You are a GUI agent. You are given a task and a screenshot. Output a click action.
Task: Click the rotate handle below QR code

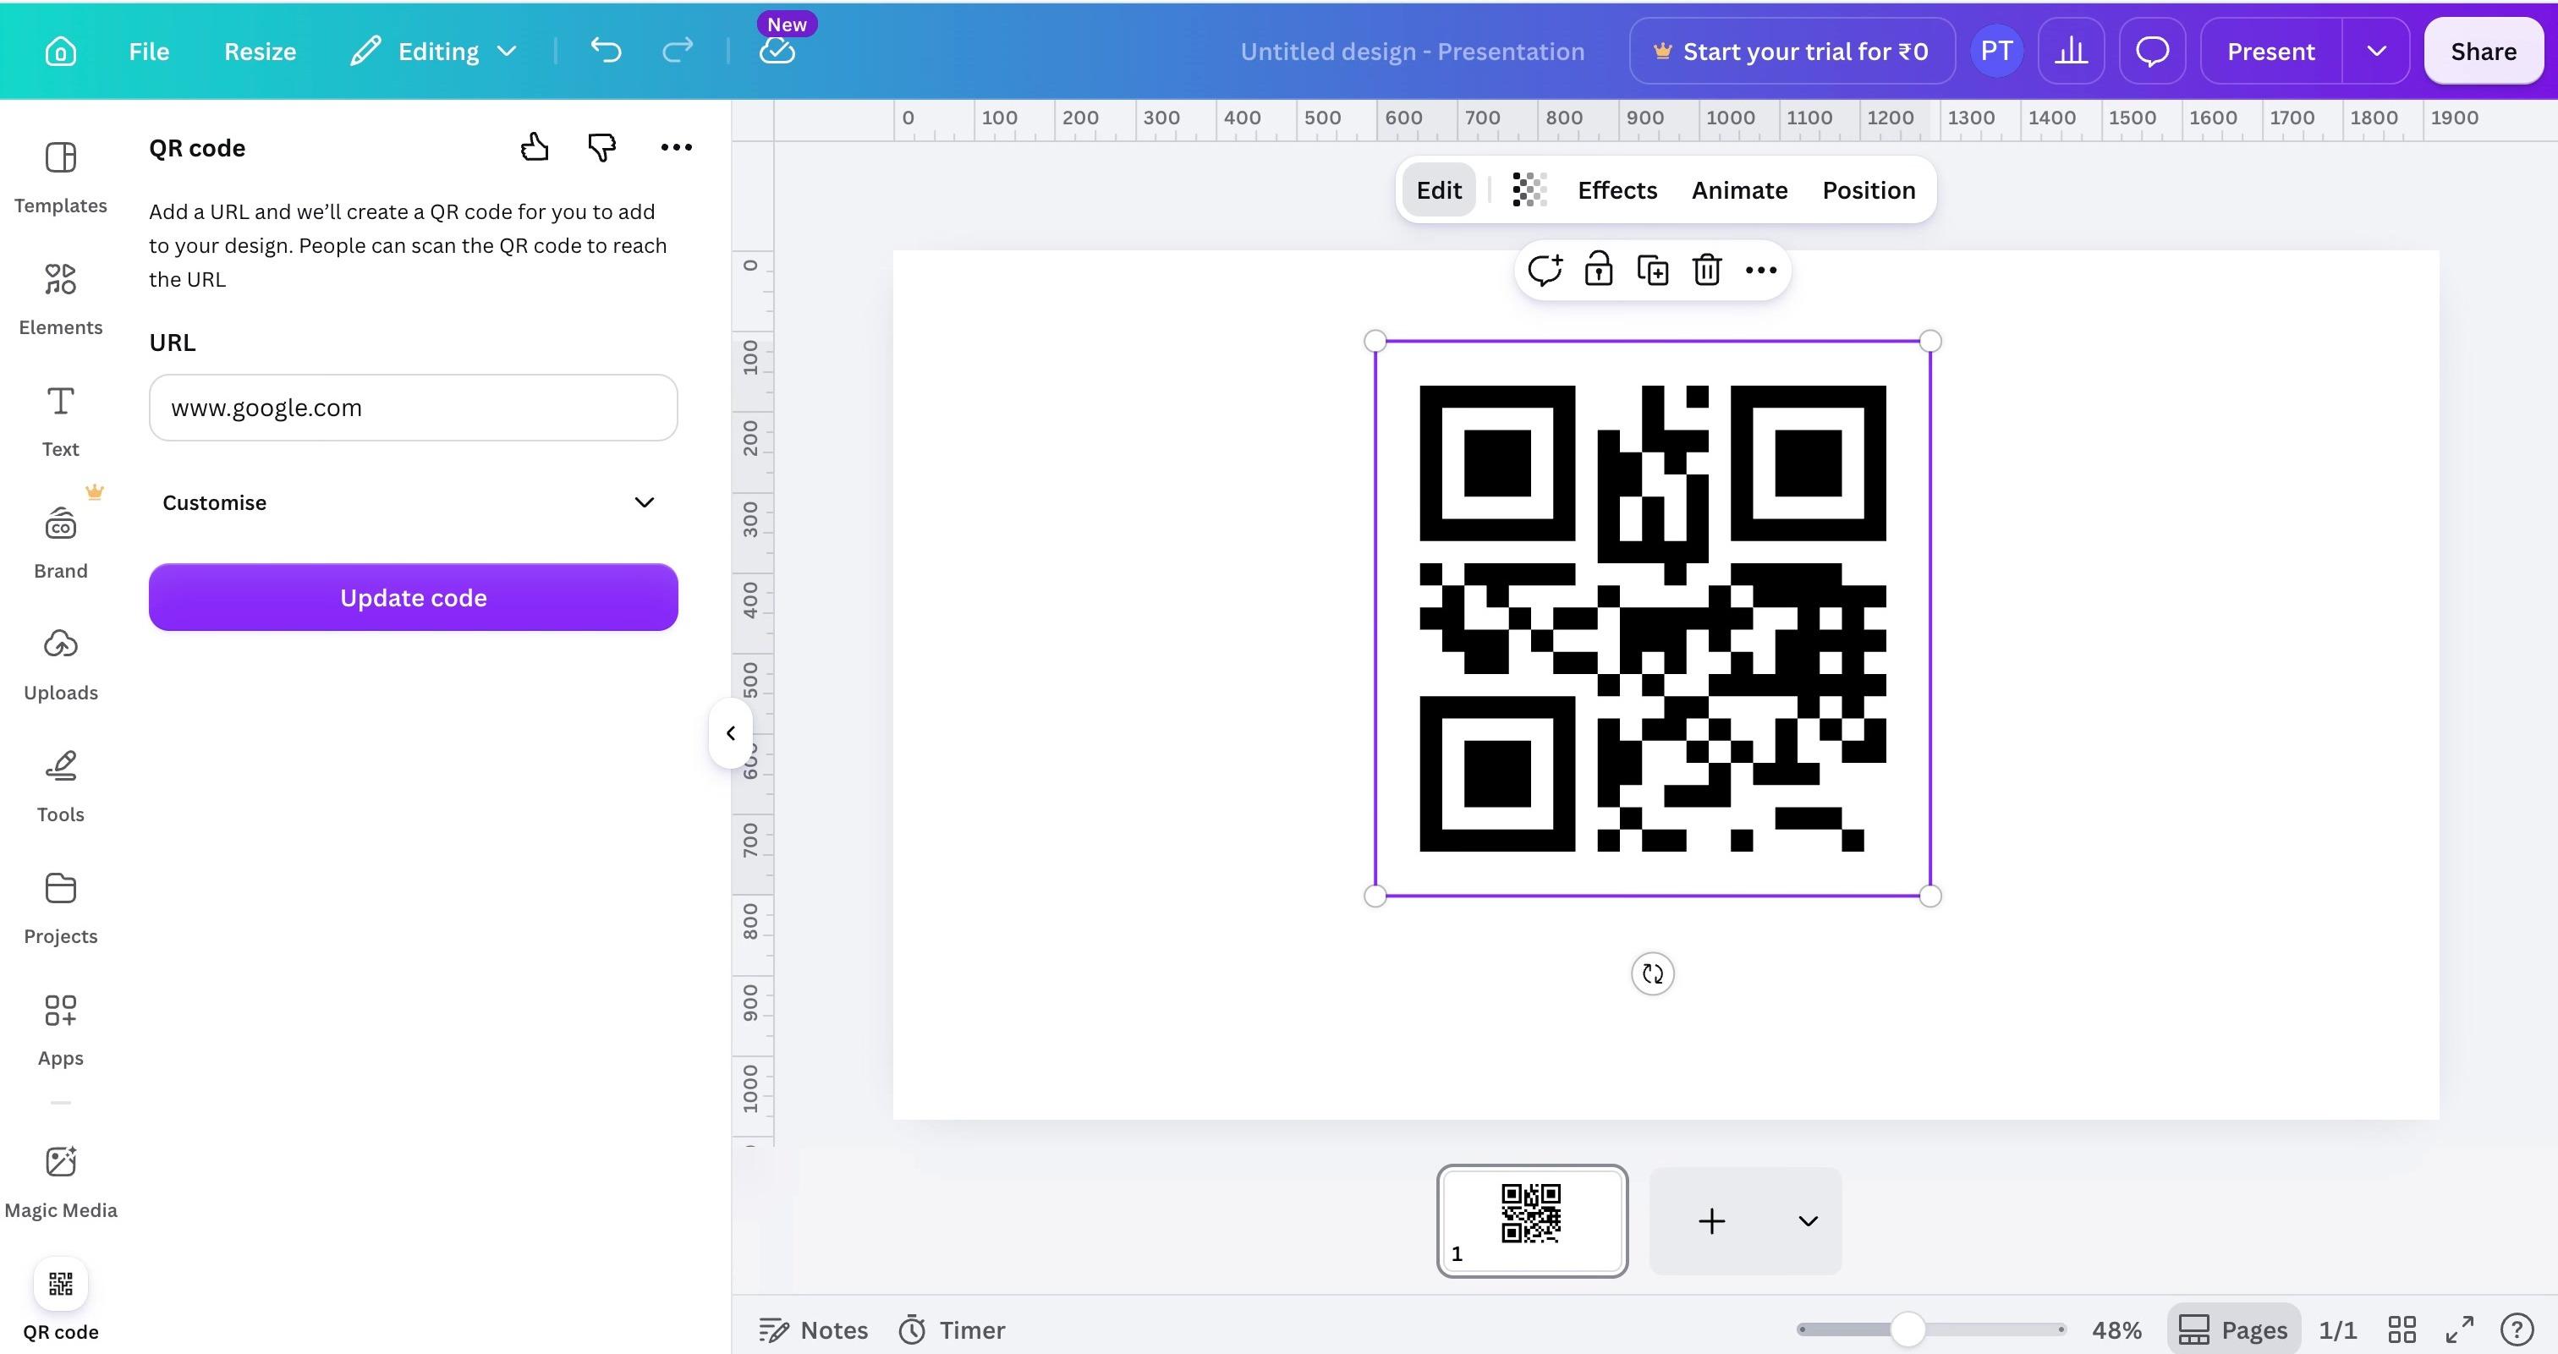tap(1652, 973)
